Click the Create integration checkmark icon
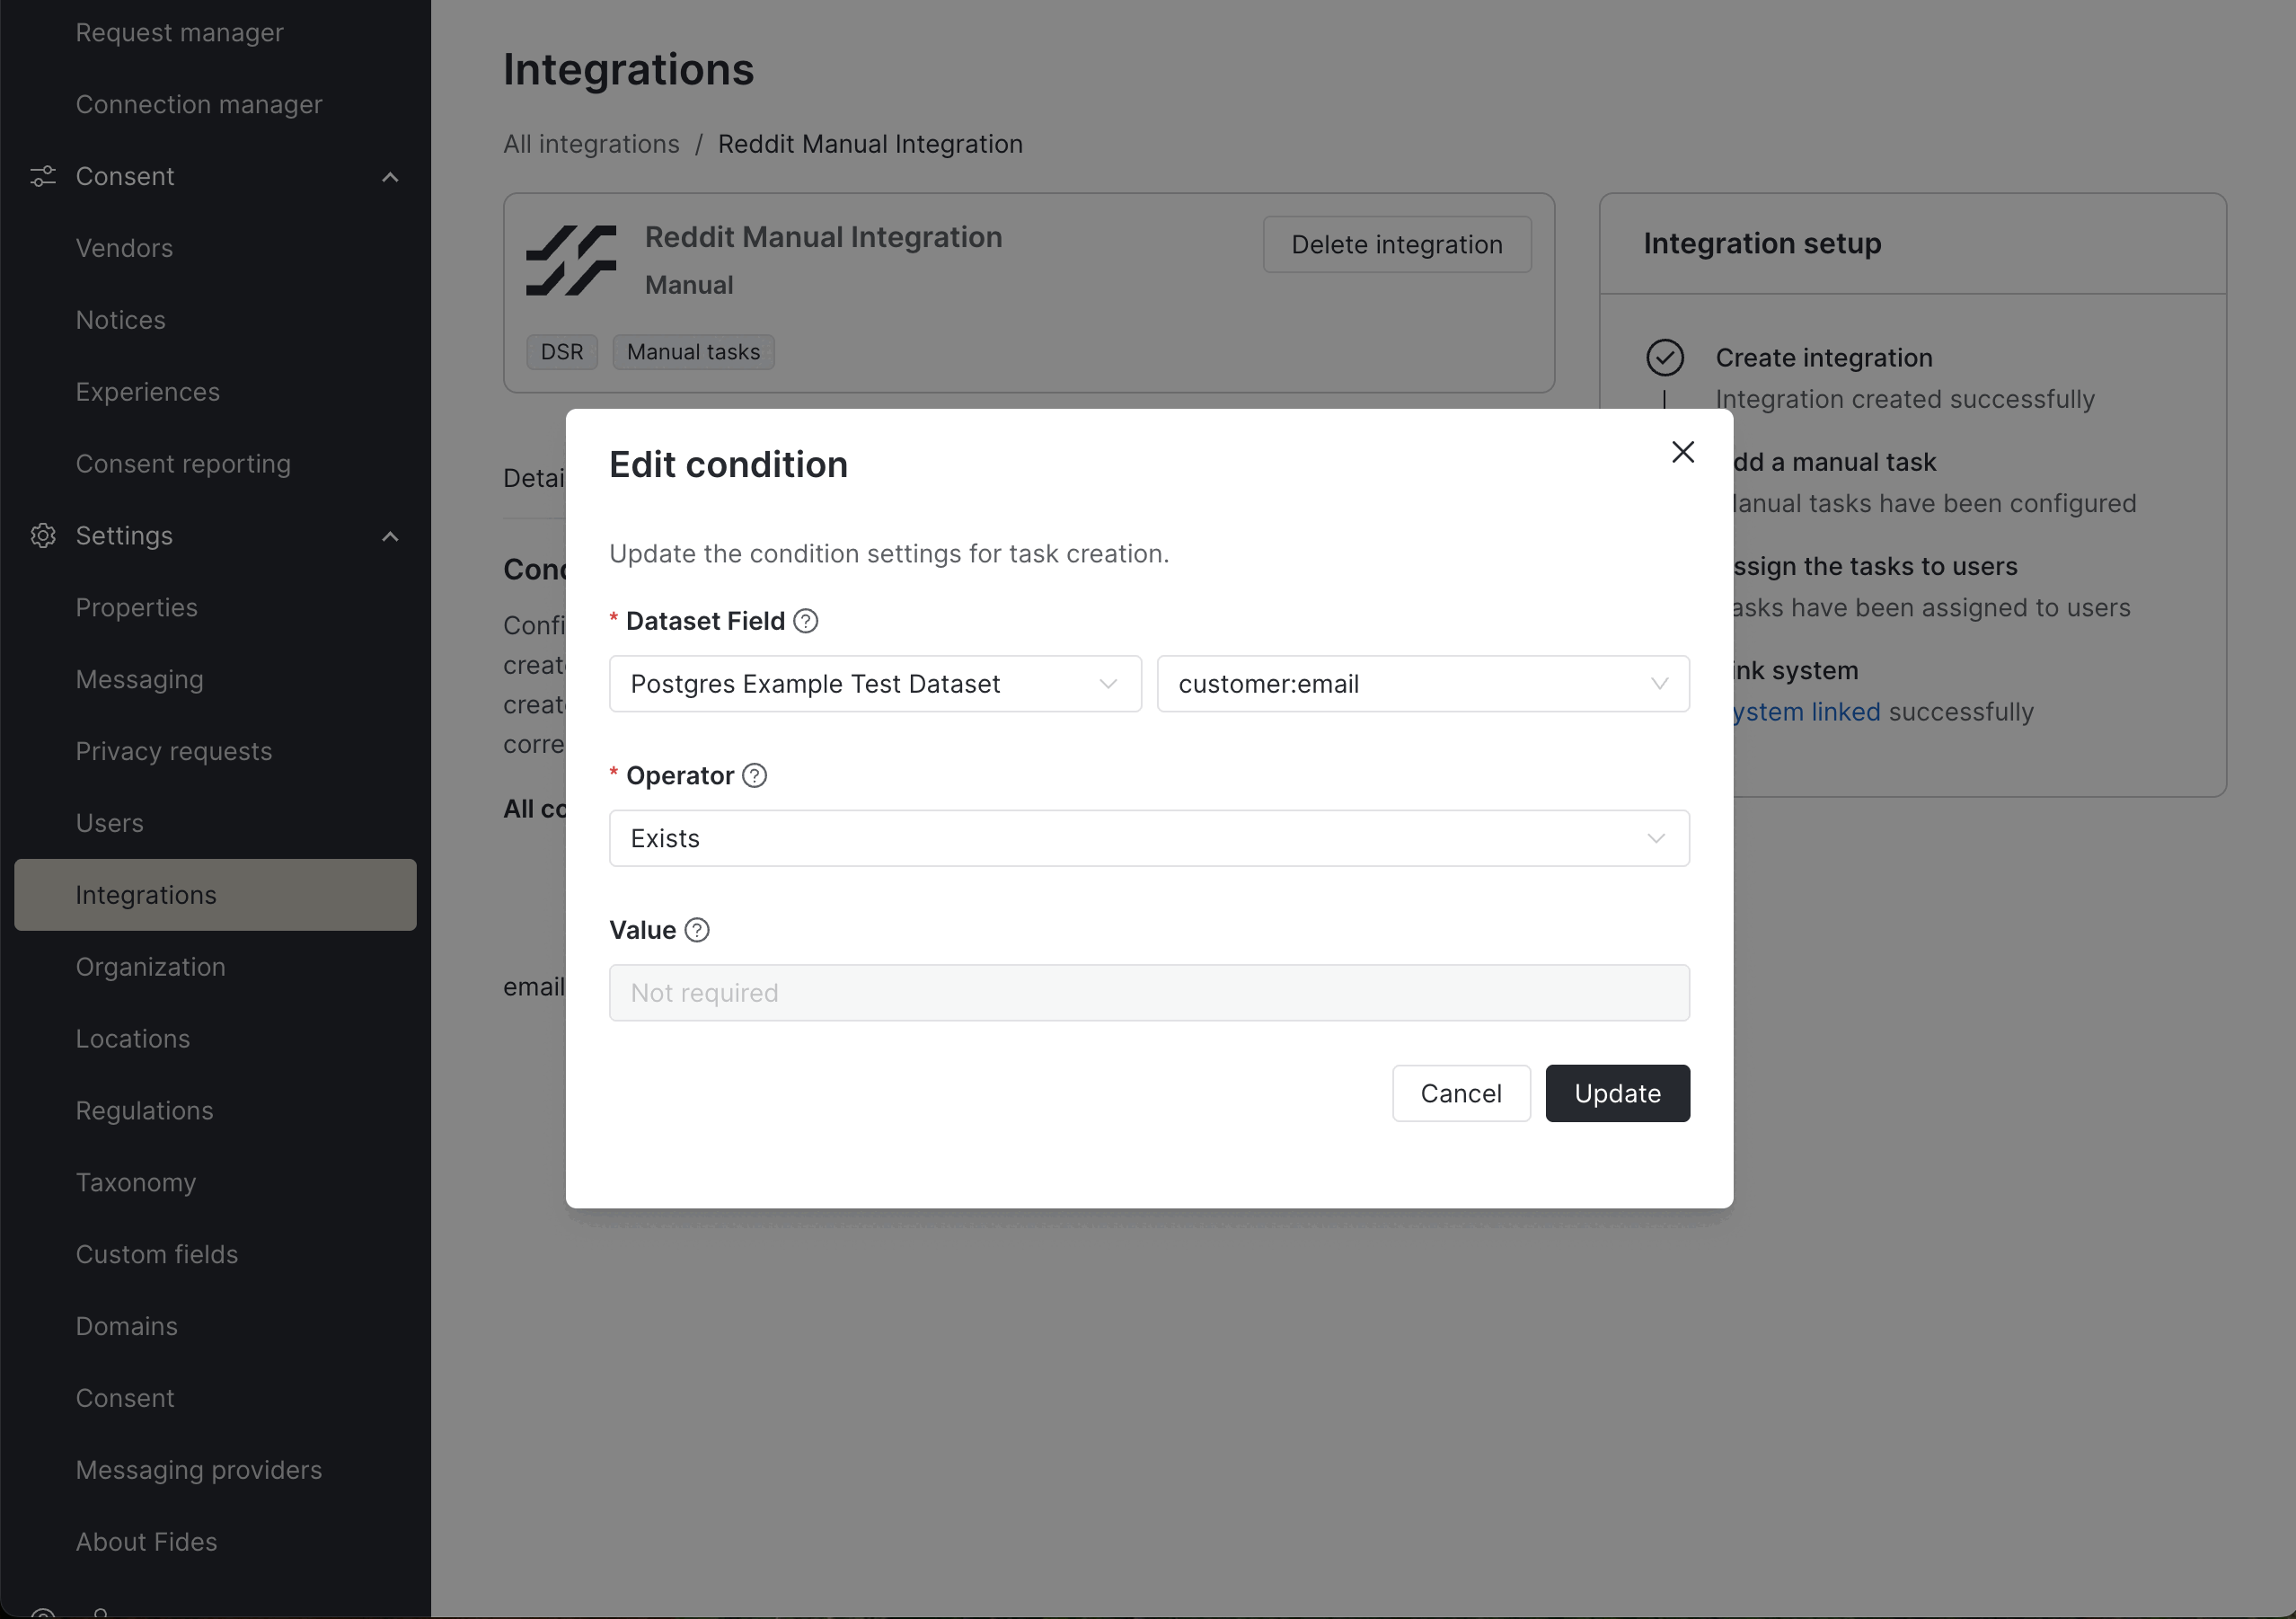 coord(1664,358)
